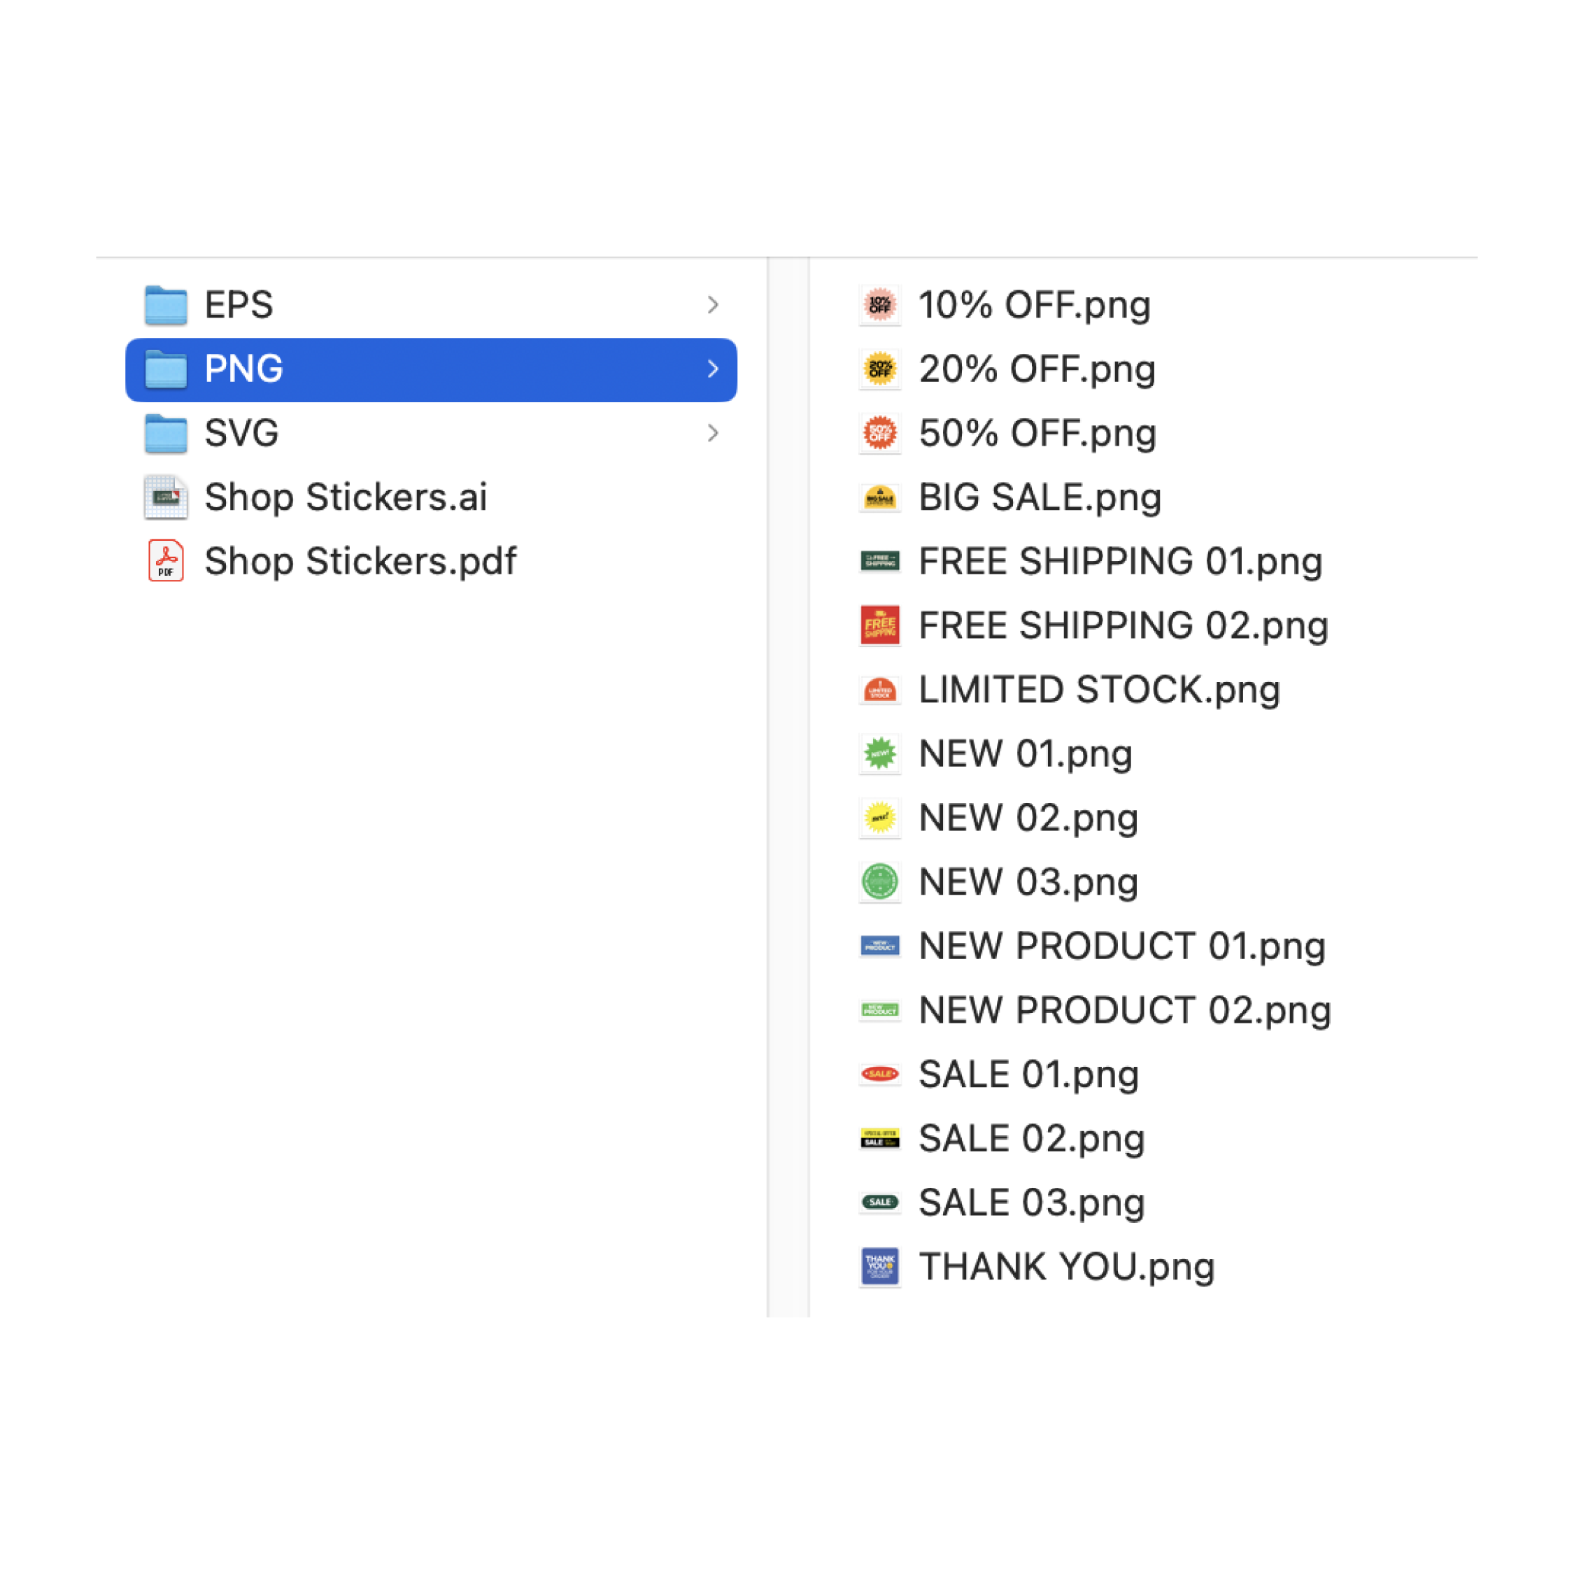Click the 50% OFF.png orange badge thumbnail
Screen dimensions: 1574x1574
point(880,434)
